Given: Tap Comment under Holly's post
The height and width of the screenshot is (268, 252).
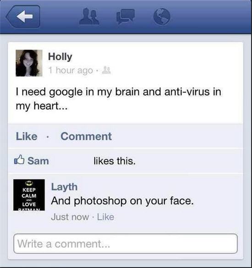Looking at the screenshot, I should tap(86, 137).
